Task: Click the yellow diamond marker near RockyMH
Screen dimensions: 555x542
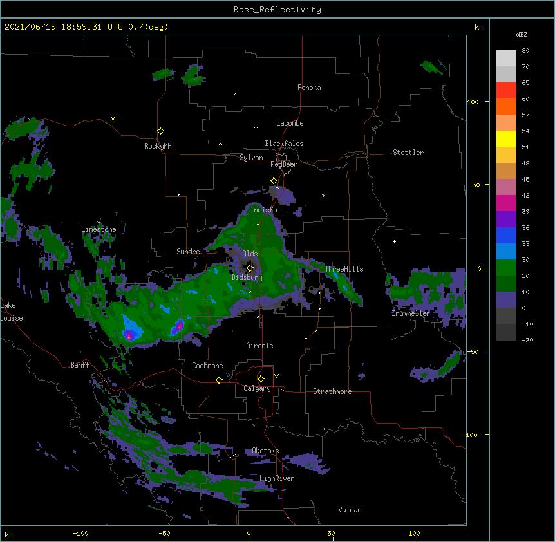Action: pyautogui.click(x=161, y=131)
